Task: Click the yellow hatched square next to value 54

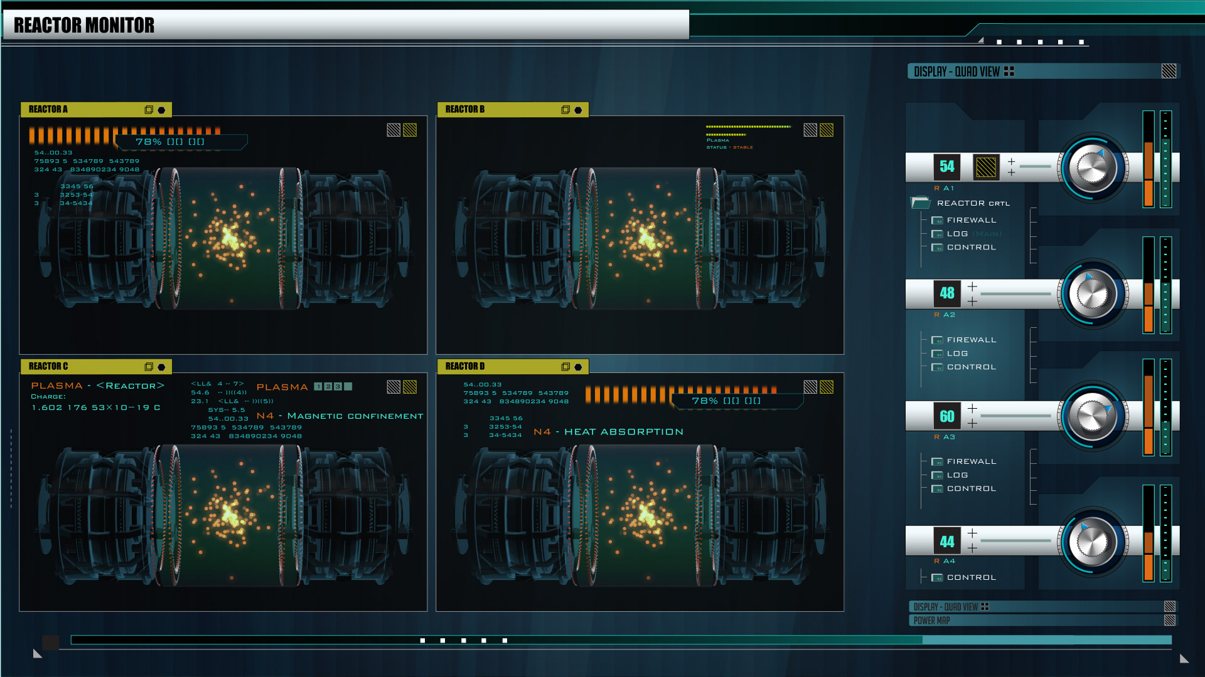Action: (x=985, y=167)
